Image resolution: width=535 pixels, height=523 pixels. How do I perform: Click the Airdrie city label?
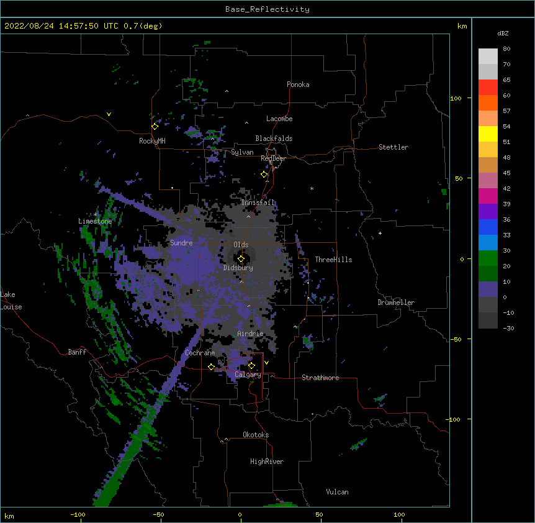click(250, 334)
